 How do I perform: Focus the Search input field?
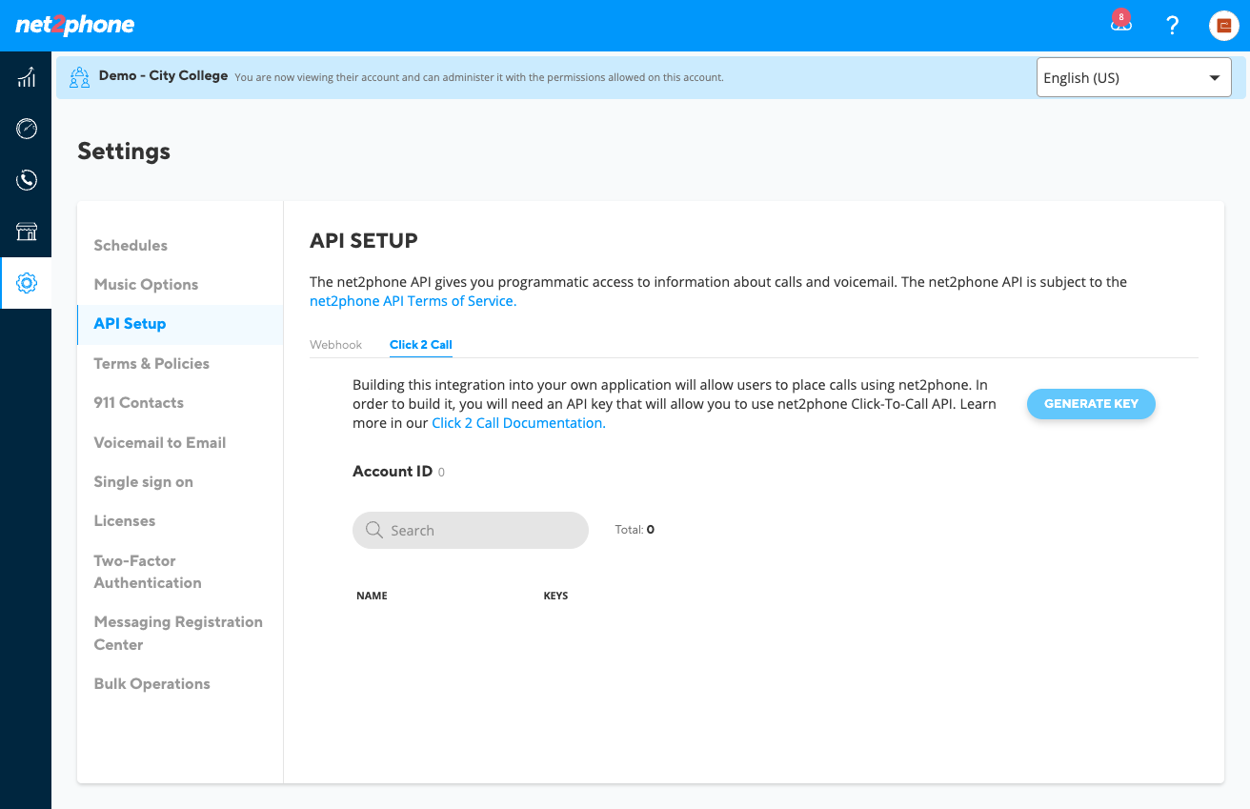(471, 530)
